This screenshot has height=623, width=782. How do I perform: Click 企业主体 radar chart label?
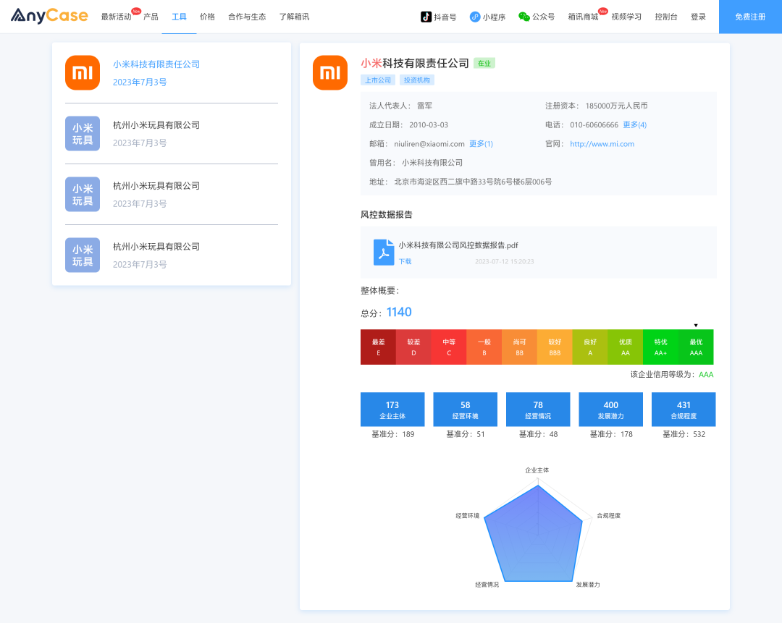coord(537,470)
